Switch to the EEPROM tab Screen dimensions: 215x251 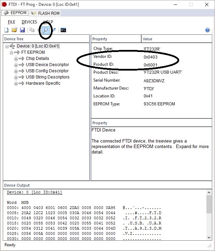coord(15,13)
